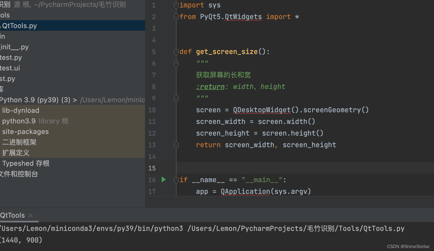Click the docstring end fold marker on line 9
Image resolution: width=434 pixels, height=251 pixels.
(176, 98)
